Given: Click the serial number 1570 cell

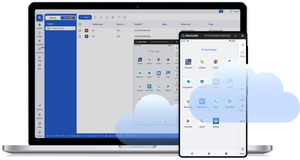Looking at the screenshot, I should (x=118, y=31).
